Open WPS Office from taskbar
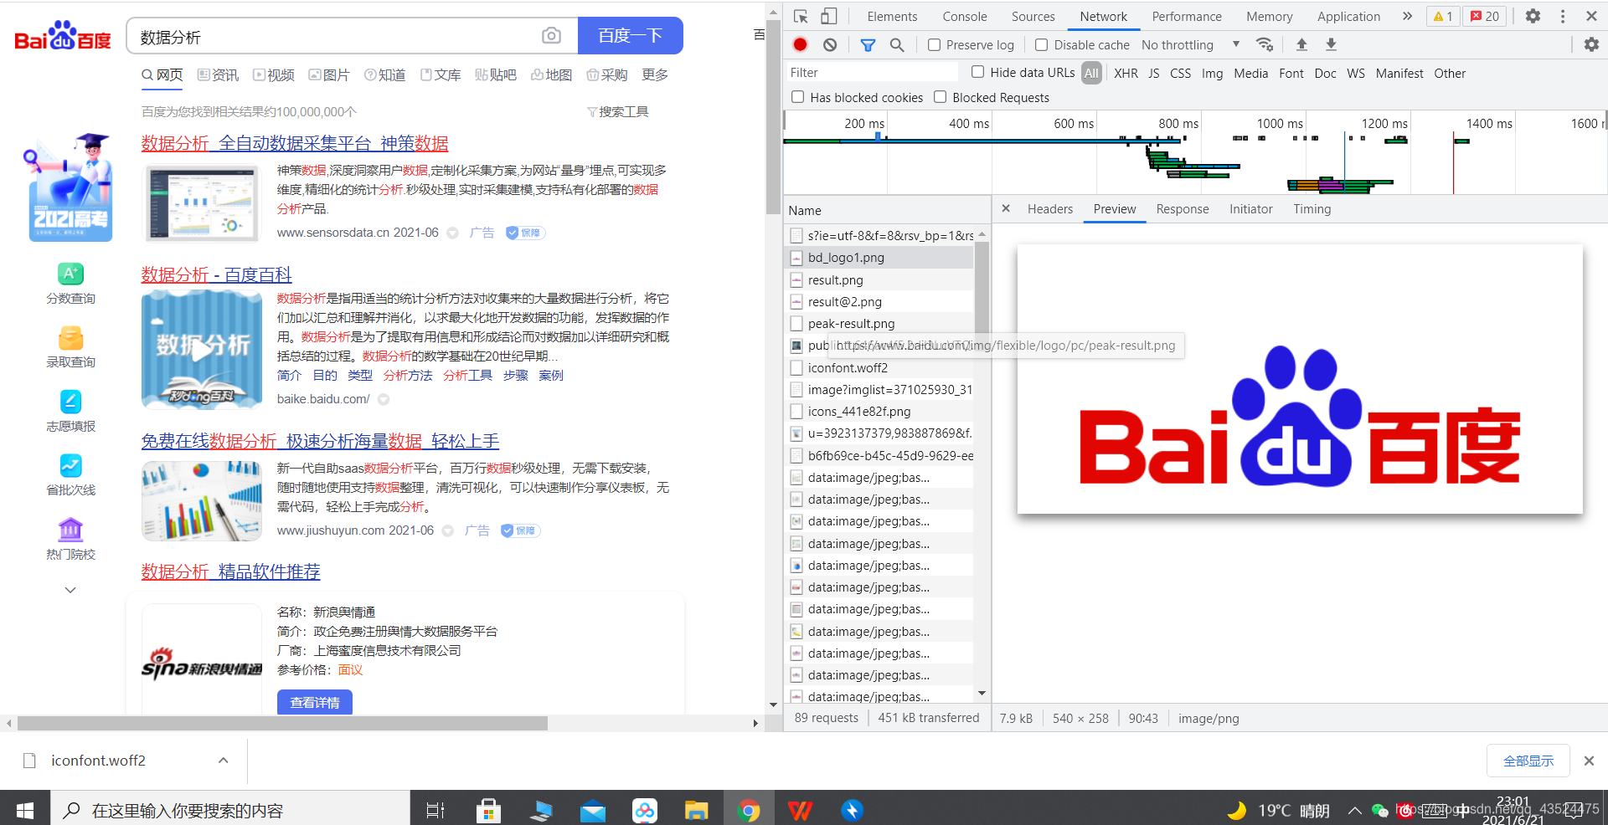 pos(801,809)
